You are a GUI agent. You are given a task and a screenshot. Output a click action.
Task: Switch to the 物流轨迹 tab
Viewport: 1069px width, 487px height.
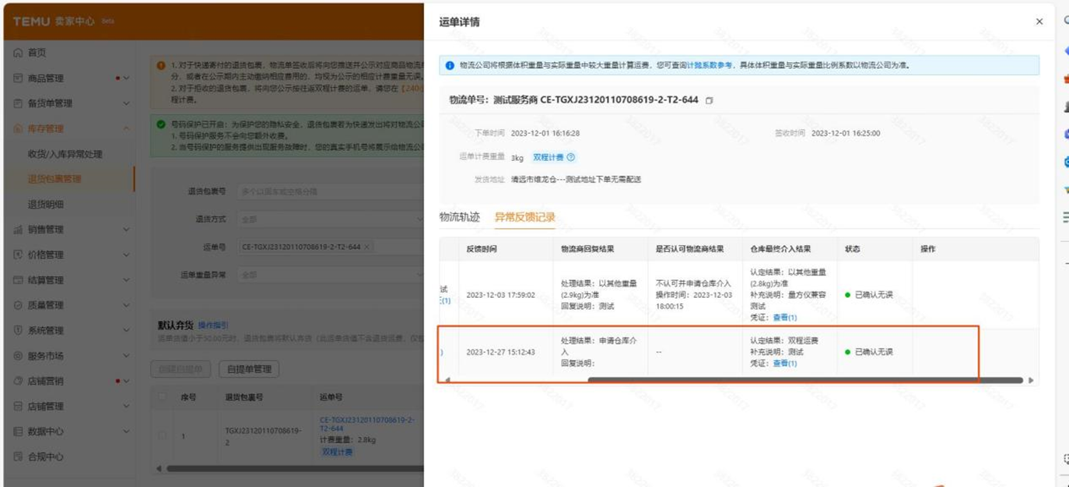pos(459,217)
